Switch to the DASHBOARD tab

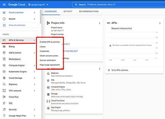click(51, 12)
